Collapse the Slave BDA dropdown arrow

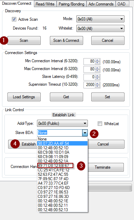[x=85, y=133]
